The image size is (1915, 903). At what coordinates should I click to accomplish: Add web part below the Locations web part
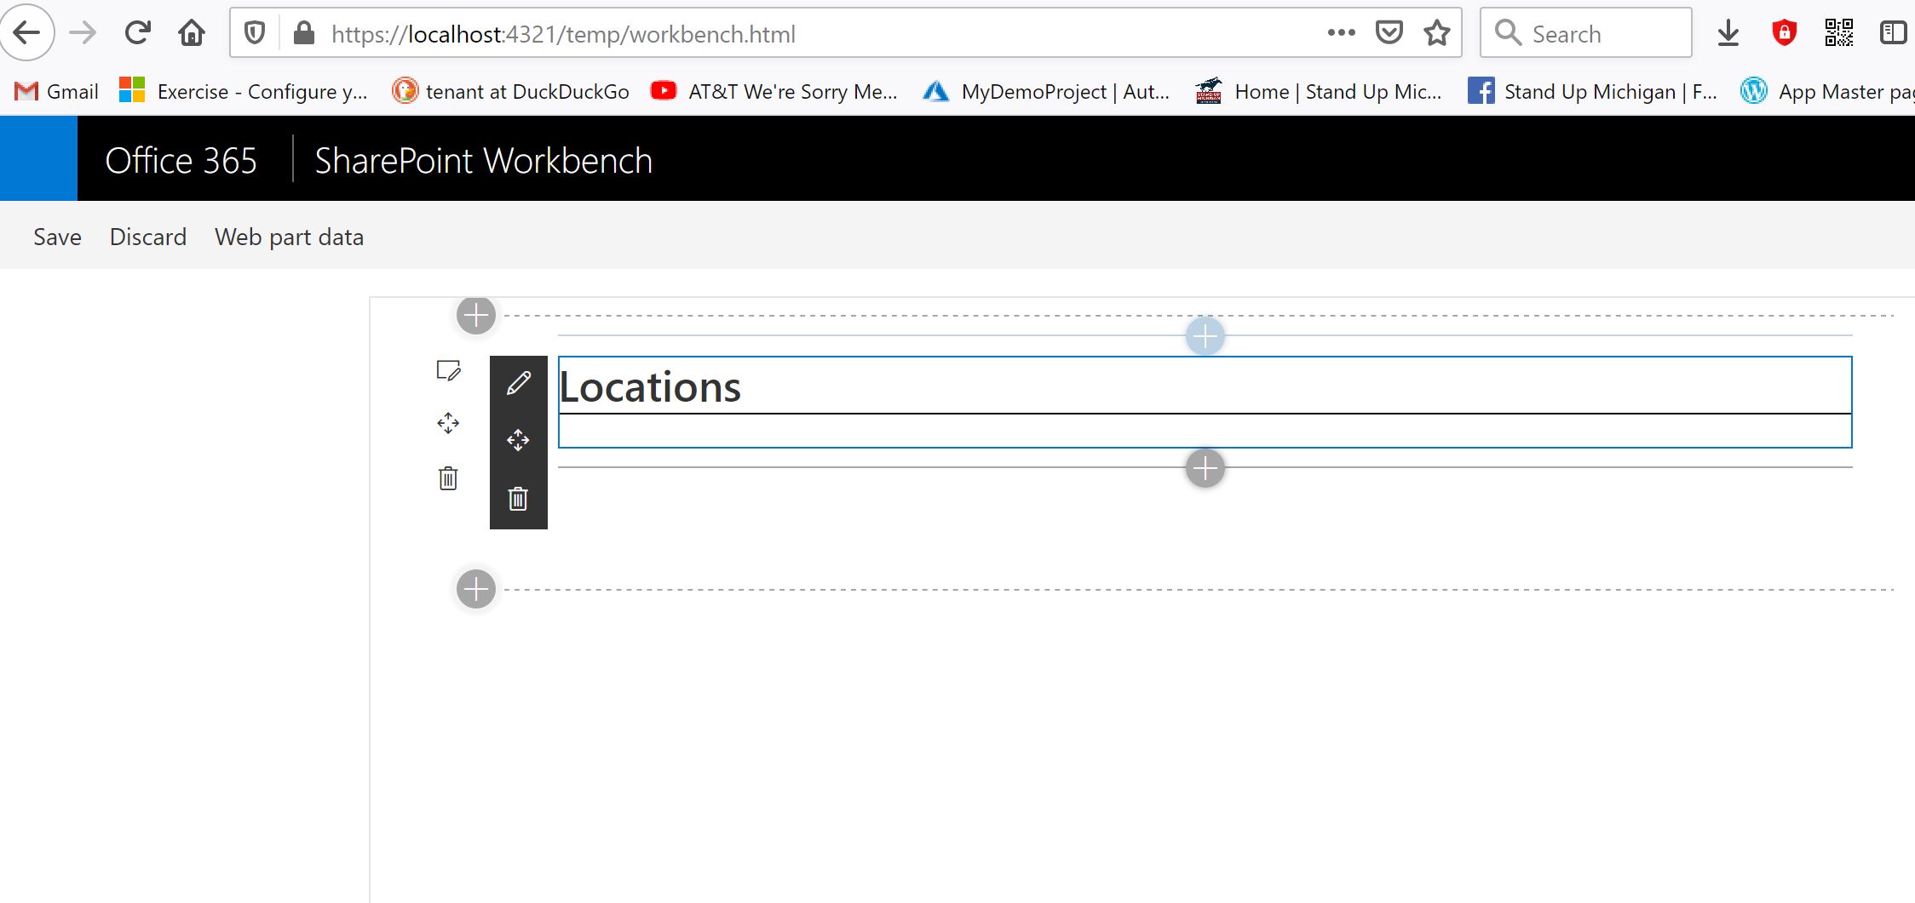click(x=1205, y=468)
